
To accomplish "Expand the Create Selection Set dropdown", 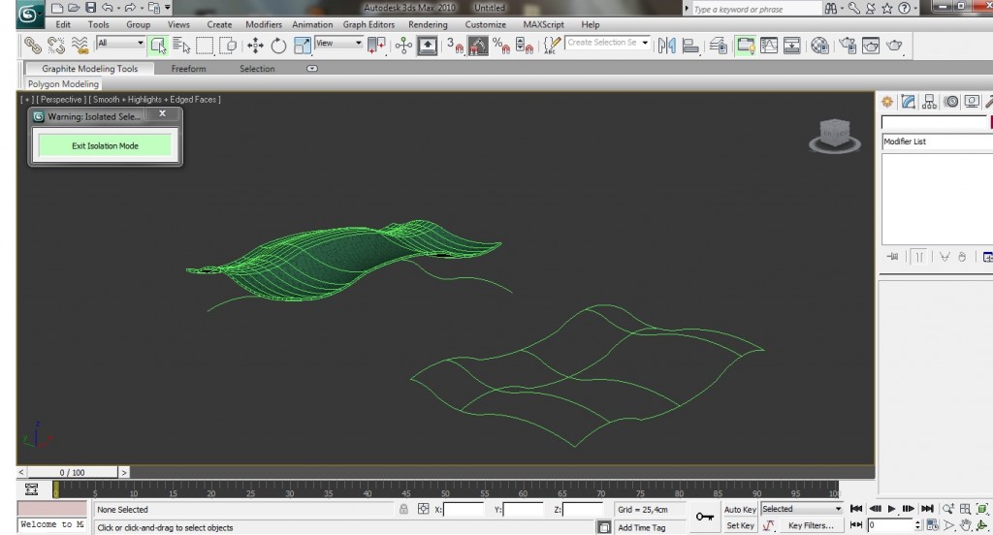I will point(645,43).
